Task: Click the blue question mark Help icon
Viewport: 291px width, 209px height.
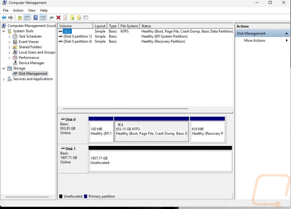Action: point(36,18)
